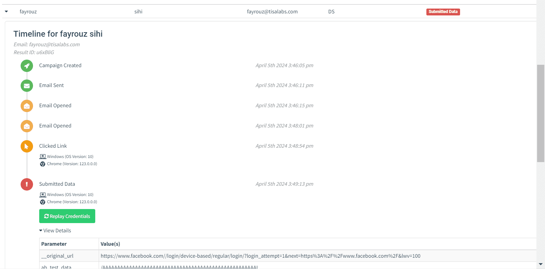Collapse the View Details section
The image size is (545, 269).
pos(55,231)
